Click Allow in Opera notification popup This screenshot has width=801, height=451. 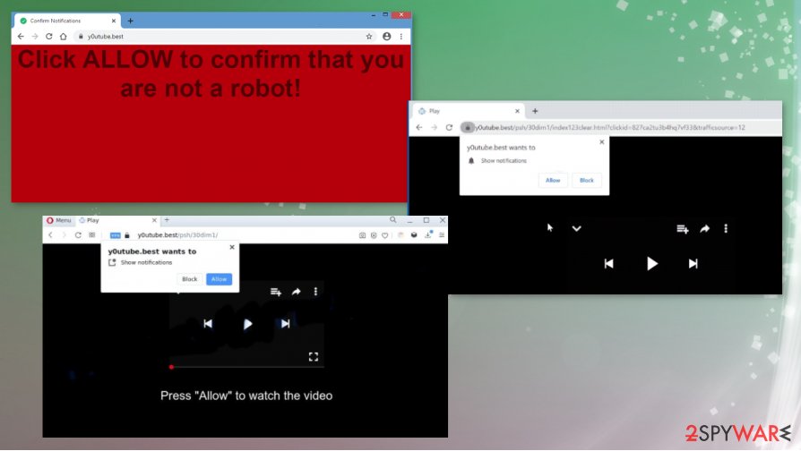pos(220,279)
